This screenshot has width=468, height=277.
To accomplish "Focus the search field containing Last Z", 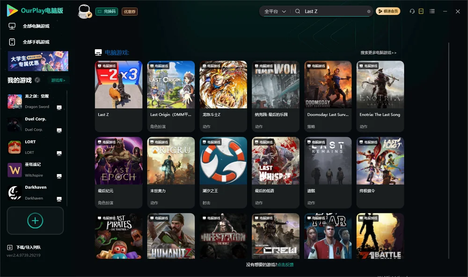I will click(334, 11).
